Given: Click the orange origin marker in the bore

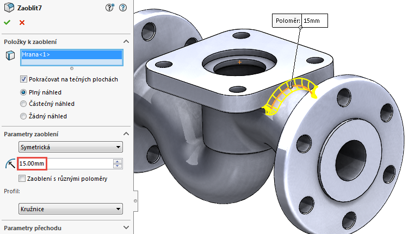Looking at the screenshot, I should tap(239, 62).
